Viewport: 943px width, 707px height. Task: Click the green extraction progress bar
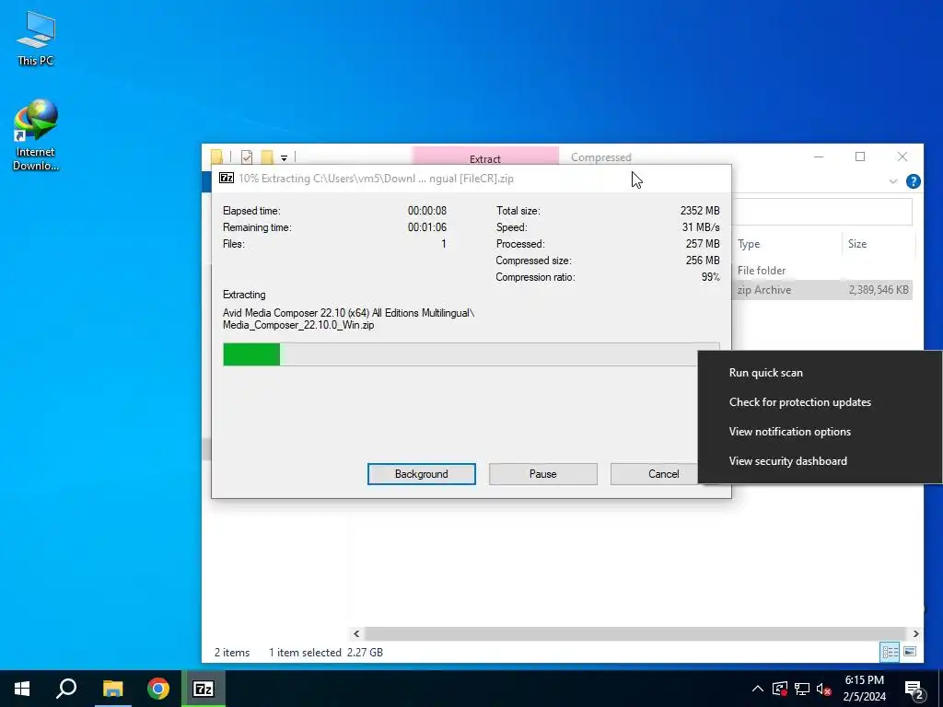[251, 354]
